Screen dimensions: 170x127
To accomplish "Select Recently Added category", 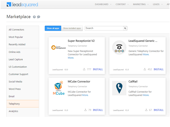I will tap(23, 44).
